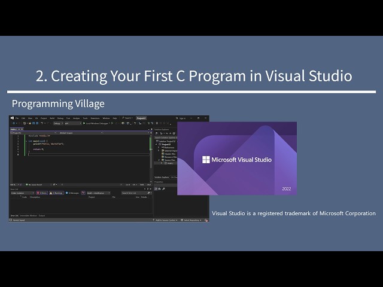Click the Open File folder toolbar icon

point(30,124)
